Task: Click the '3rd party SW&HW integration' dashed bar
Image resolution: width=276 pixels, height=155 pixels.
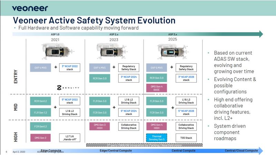Action: tap(144, 145)
